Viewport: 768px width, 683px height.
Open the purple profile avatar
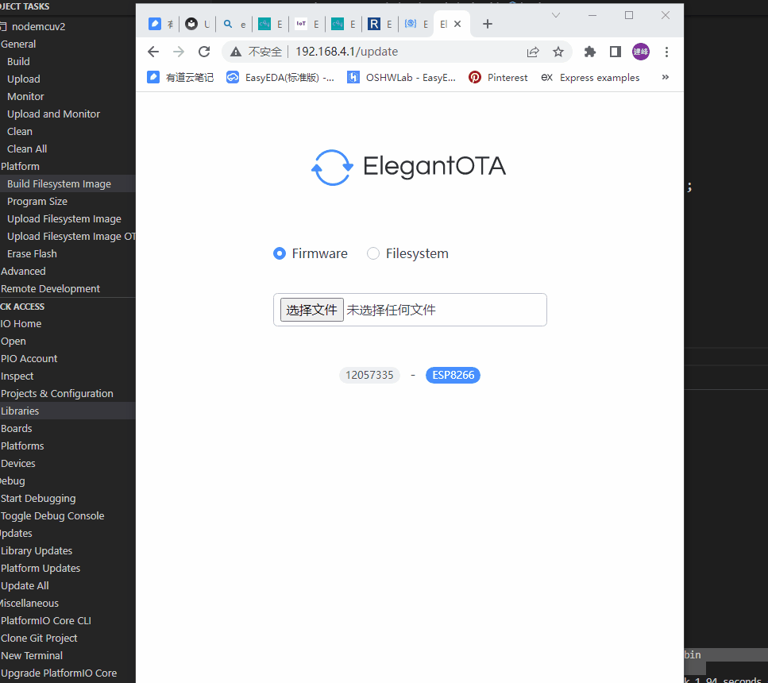[641, 52]
